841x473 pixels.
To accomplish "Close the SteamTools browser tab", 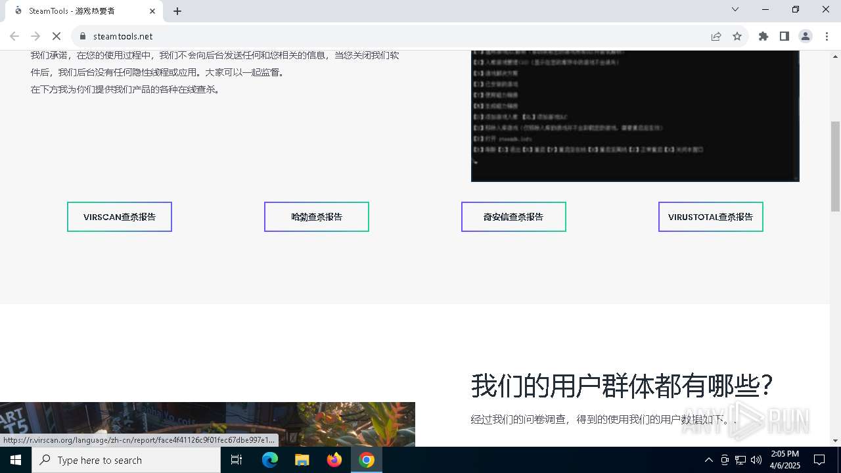I will 152,11.
